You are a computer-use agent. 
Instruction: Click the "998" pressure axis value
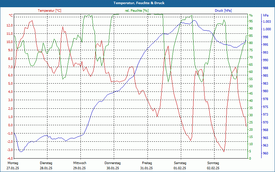(265, 37)
